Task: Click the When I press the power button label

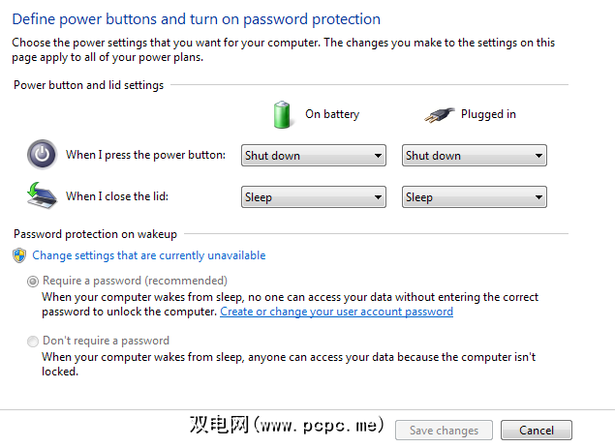Action: 145,155
